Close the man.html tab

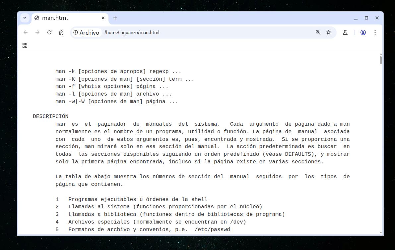(103, 18)
